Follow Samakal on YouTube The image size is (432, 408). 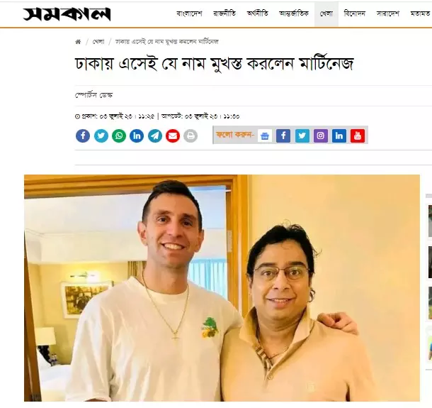(358, 136)
